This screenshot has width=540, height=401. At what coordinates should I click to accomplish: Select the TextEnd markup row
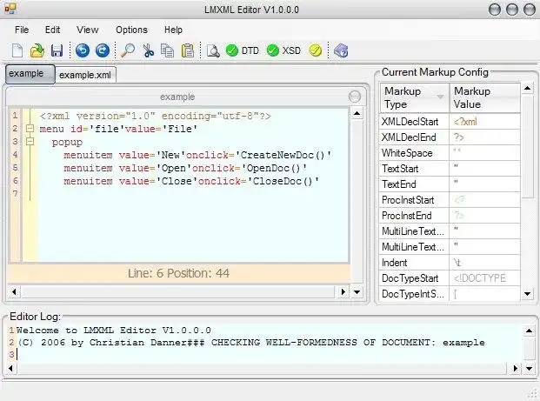pyautogui.click(x=450, y=184)
